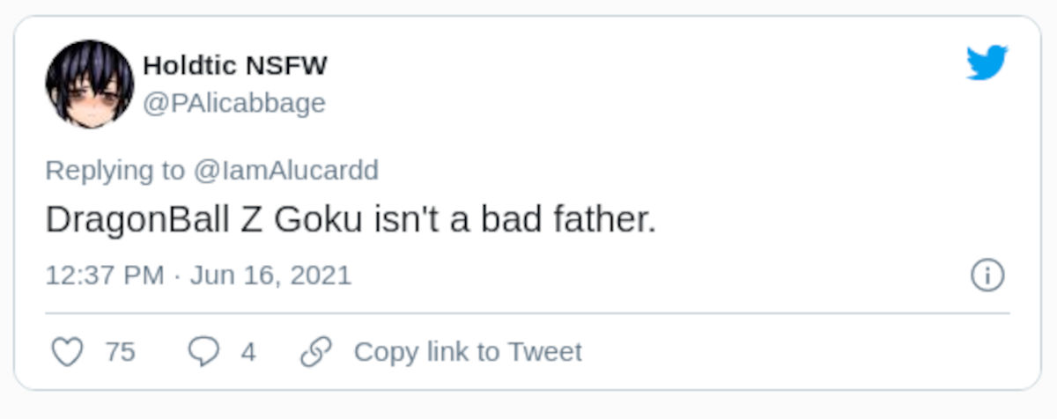Click the reply speech bubble icon
This screenshot has height=419, width=1057.
(x=203, y=352)
